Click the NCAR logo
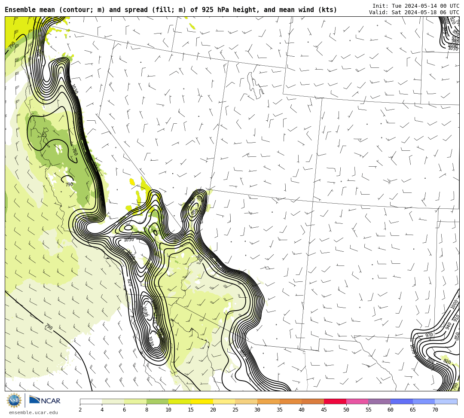Image resolution: width=464 pixels, height=418 pixels. 45,400
